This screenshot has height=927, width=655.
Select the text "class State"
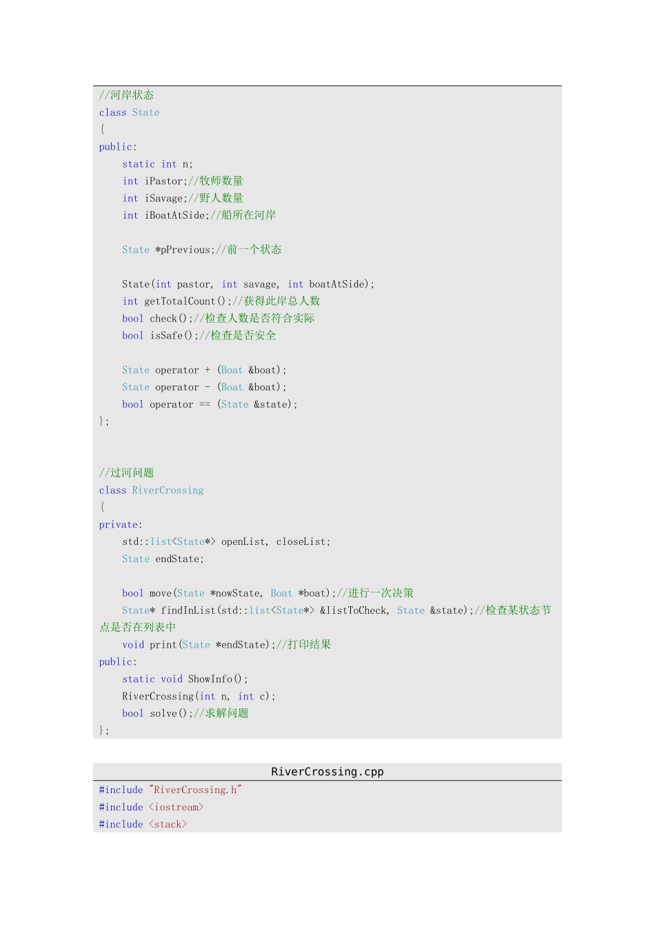(x=129, y=112)
